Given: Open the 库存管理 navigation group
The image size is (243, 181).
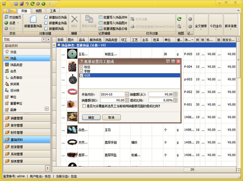Looking at the screenshot, I should [x=27, y=125].
